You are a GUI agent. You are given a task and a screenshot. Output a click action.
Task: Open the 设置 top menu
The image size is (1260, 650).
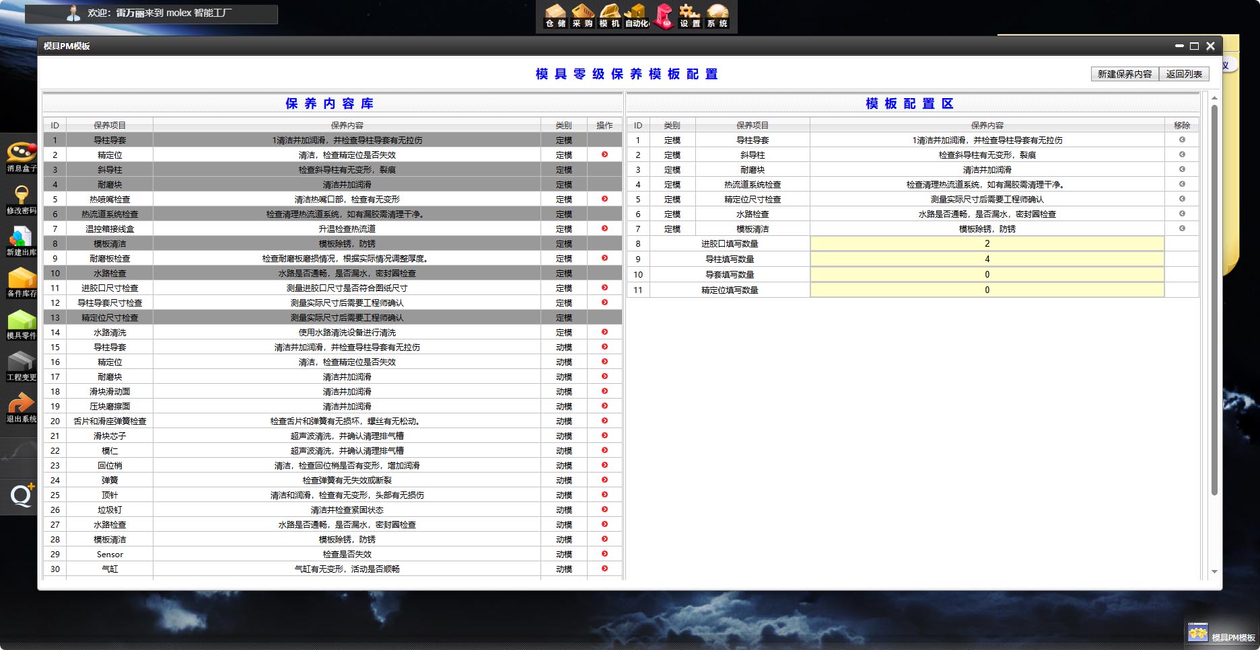pyautogui.click(x=689, y=16)
